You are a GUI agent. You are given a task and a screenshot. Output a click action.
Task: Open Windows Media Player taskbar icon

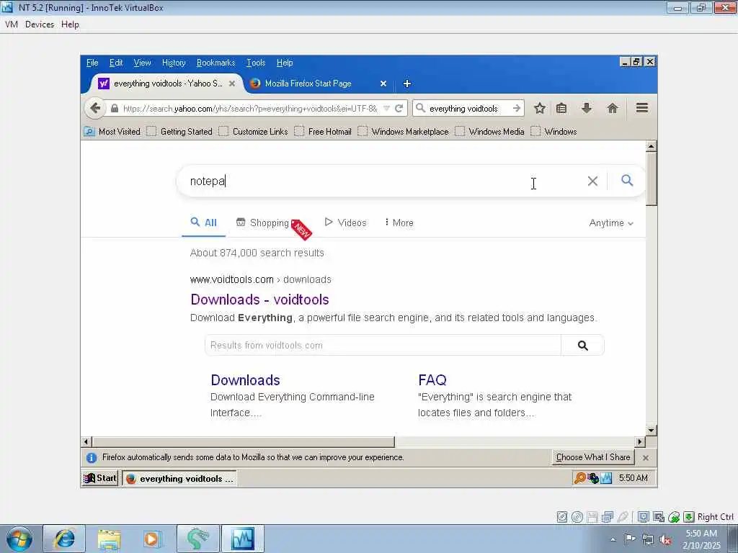click(x=151, y=539)
